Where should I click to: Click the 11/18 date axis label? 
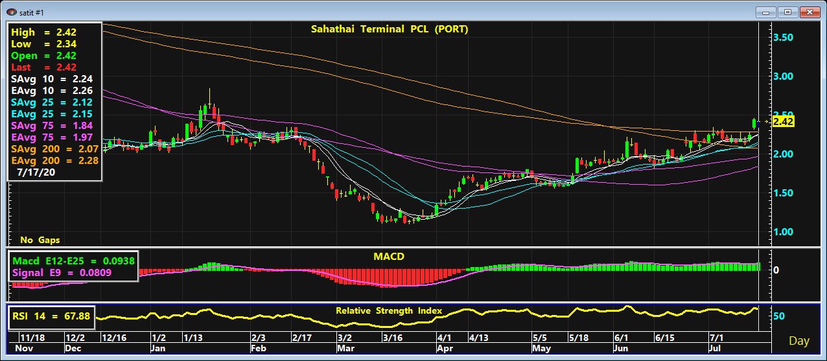(31, 338)
